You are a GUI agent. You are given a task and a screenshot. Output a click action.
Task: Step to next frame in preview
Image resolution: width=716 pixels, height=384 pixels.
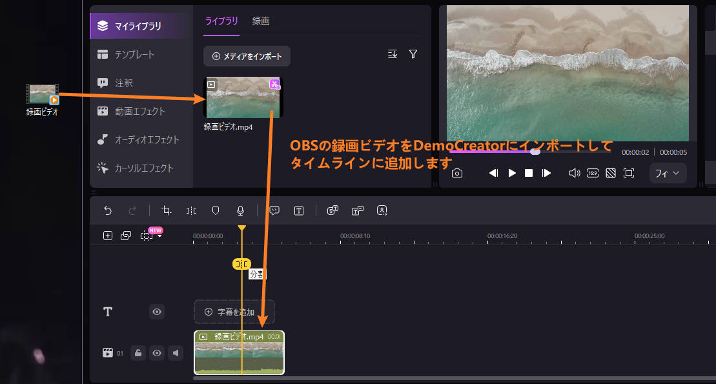click(546, 173)
